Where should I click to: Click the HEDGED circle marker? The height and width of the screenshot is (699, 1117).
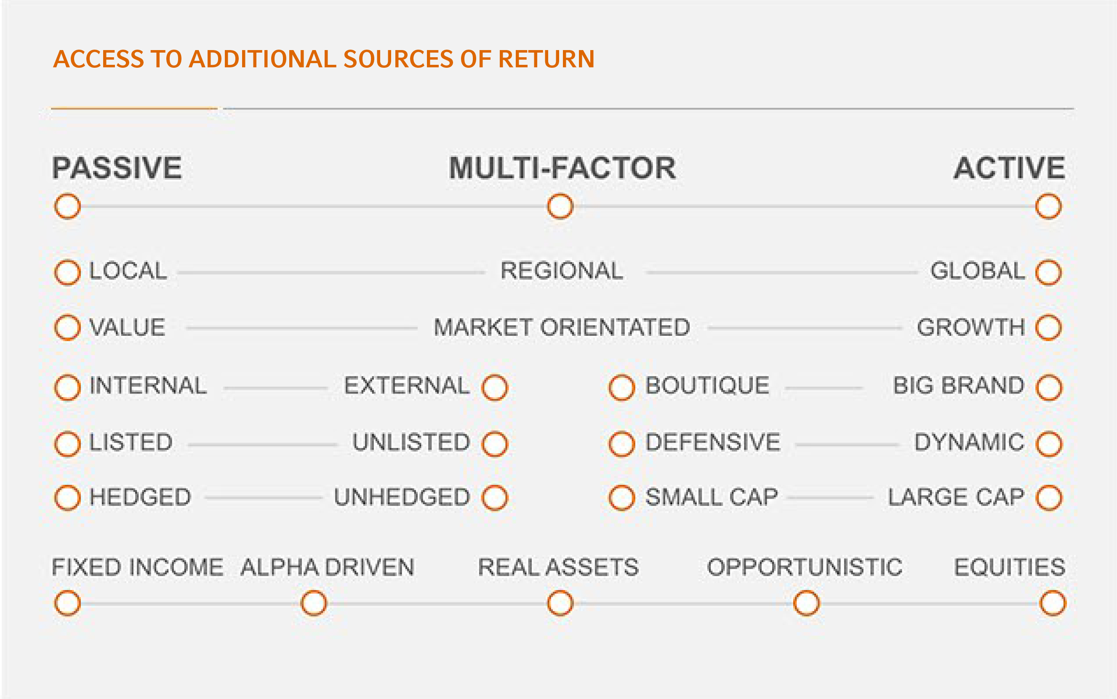67,498
